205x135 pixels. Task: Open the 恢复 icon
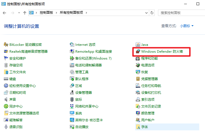(138, 72)
